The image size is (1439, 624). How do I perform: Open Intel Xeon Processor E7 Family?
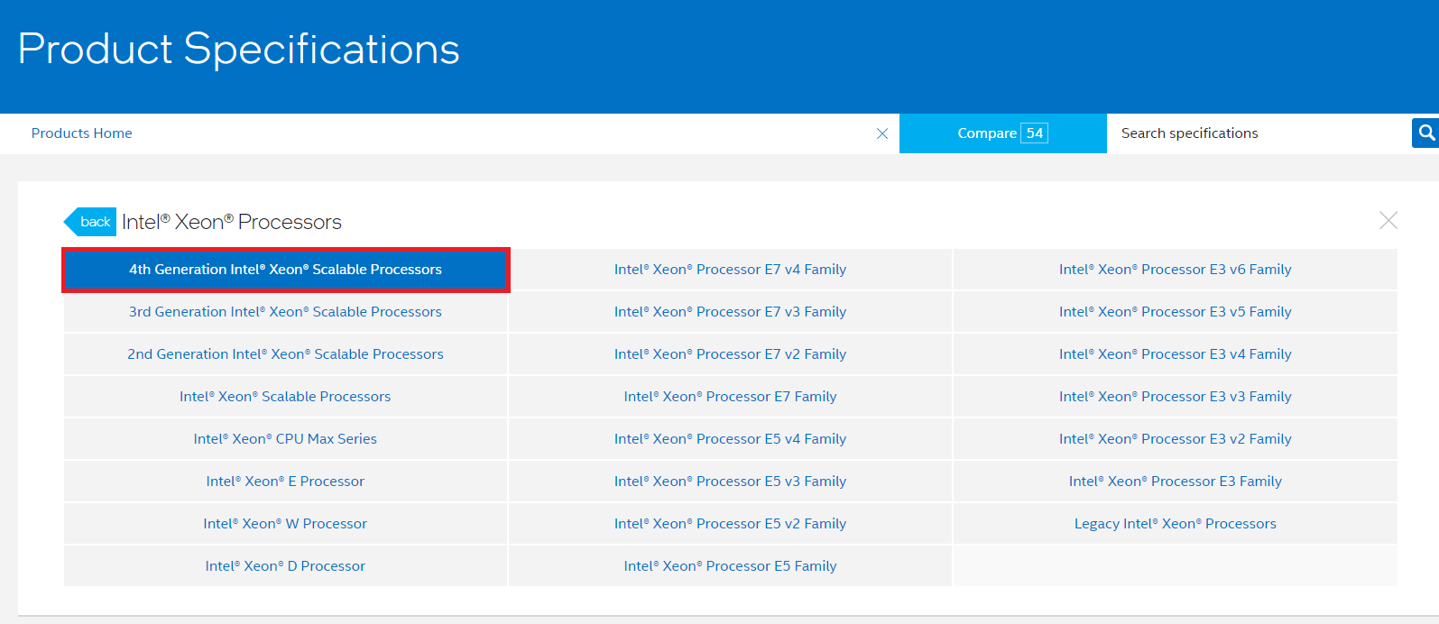pyautogui.click(x=730, y=397)
